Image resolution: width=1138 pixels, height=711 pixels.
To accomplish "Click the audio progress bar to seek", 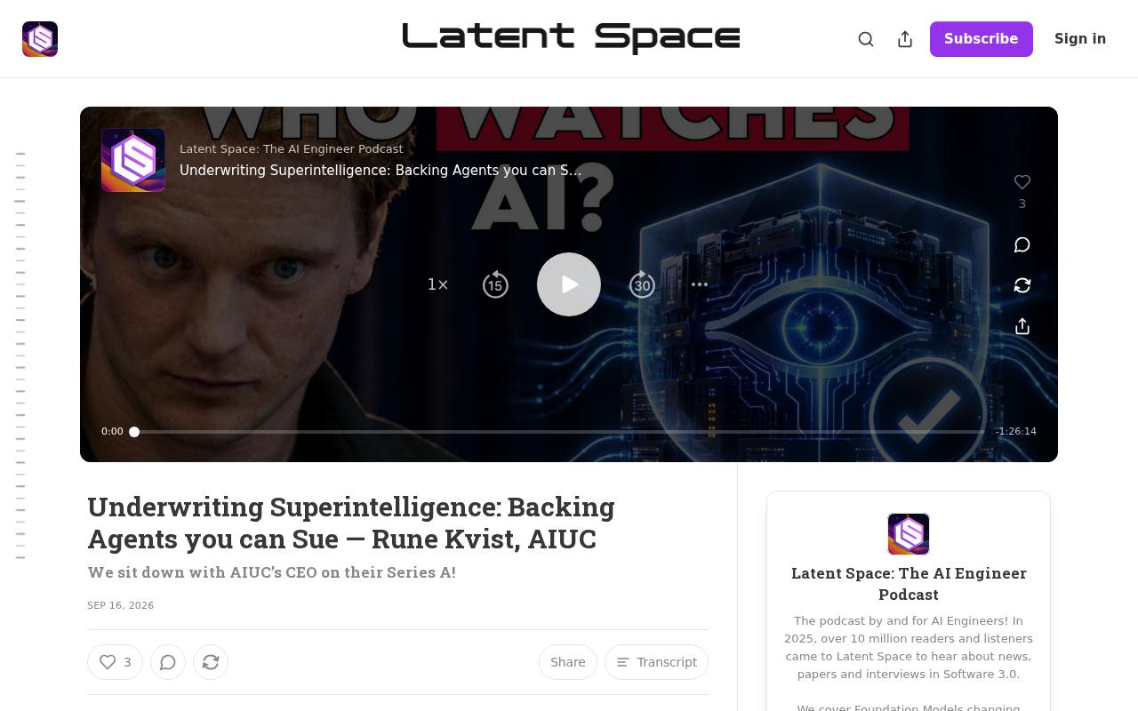I will click(x=558, y=432).
